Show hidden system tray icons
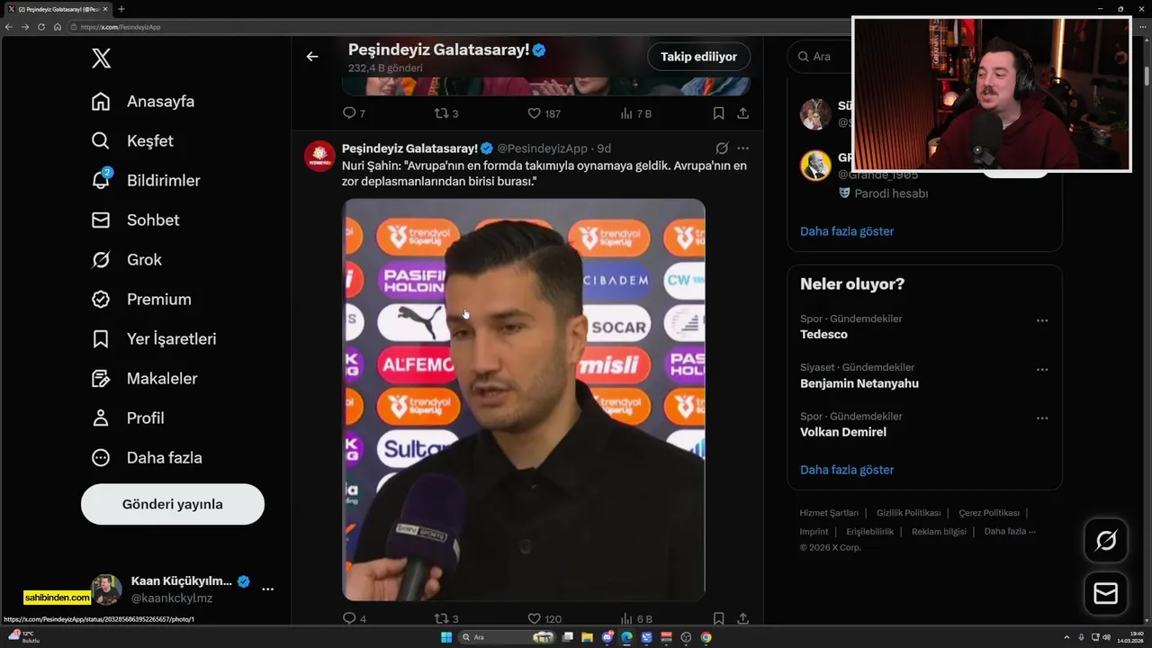Screen dimensions: 1152x648 click(x=1066, y=637)
